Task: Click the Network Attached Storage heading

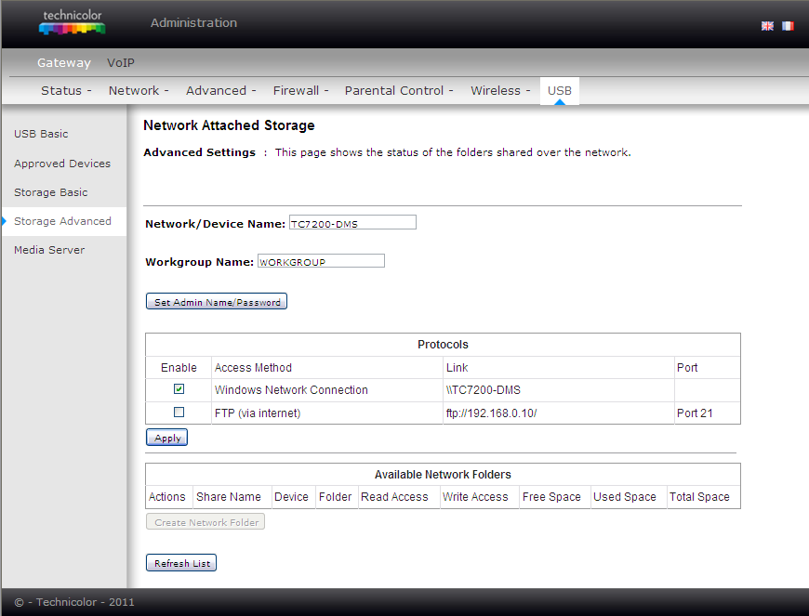Action: tap(229, 125)
